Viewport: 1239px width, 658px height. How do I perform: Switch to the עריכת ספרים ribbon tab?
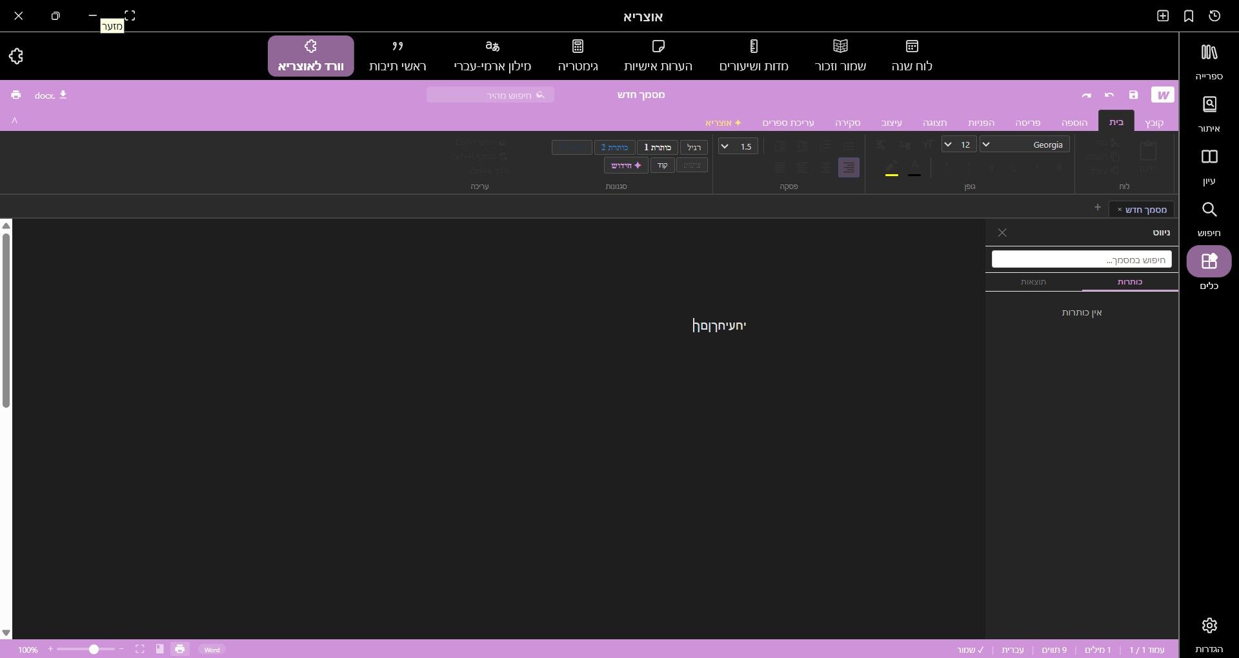pos(788,123)
